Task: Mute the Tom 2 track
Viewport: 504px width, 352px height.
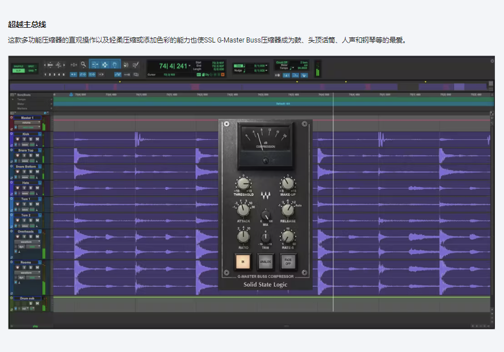Action: click(x=37, y=220)
